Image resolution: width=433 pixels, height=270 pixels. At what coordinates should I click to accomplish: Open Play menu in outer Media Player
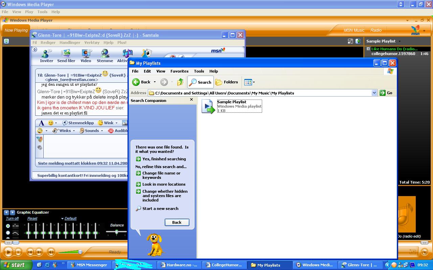click(x=29, y=12)
